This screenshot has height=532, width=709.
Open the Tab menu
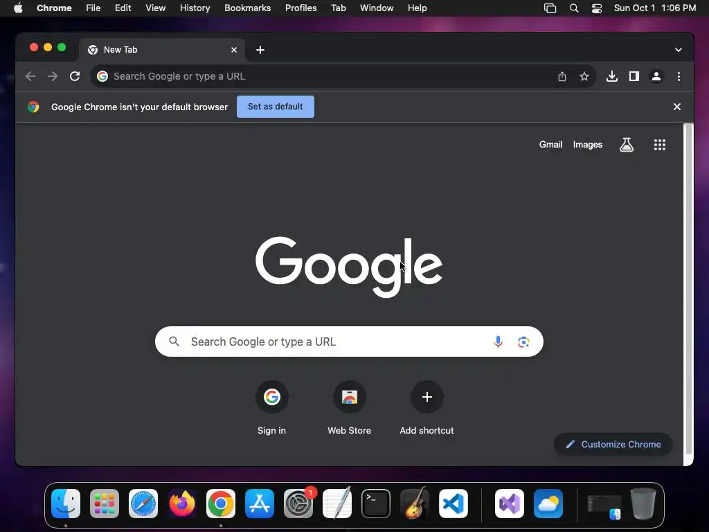point(338,8)
